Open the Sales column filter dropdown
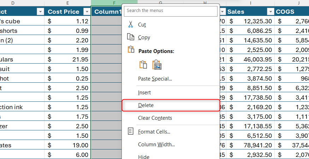This screenshot has width=309, height=159. 271,12
